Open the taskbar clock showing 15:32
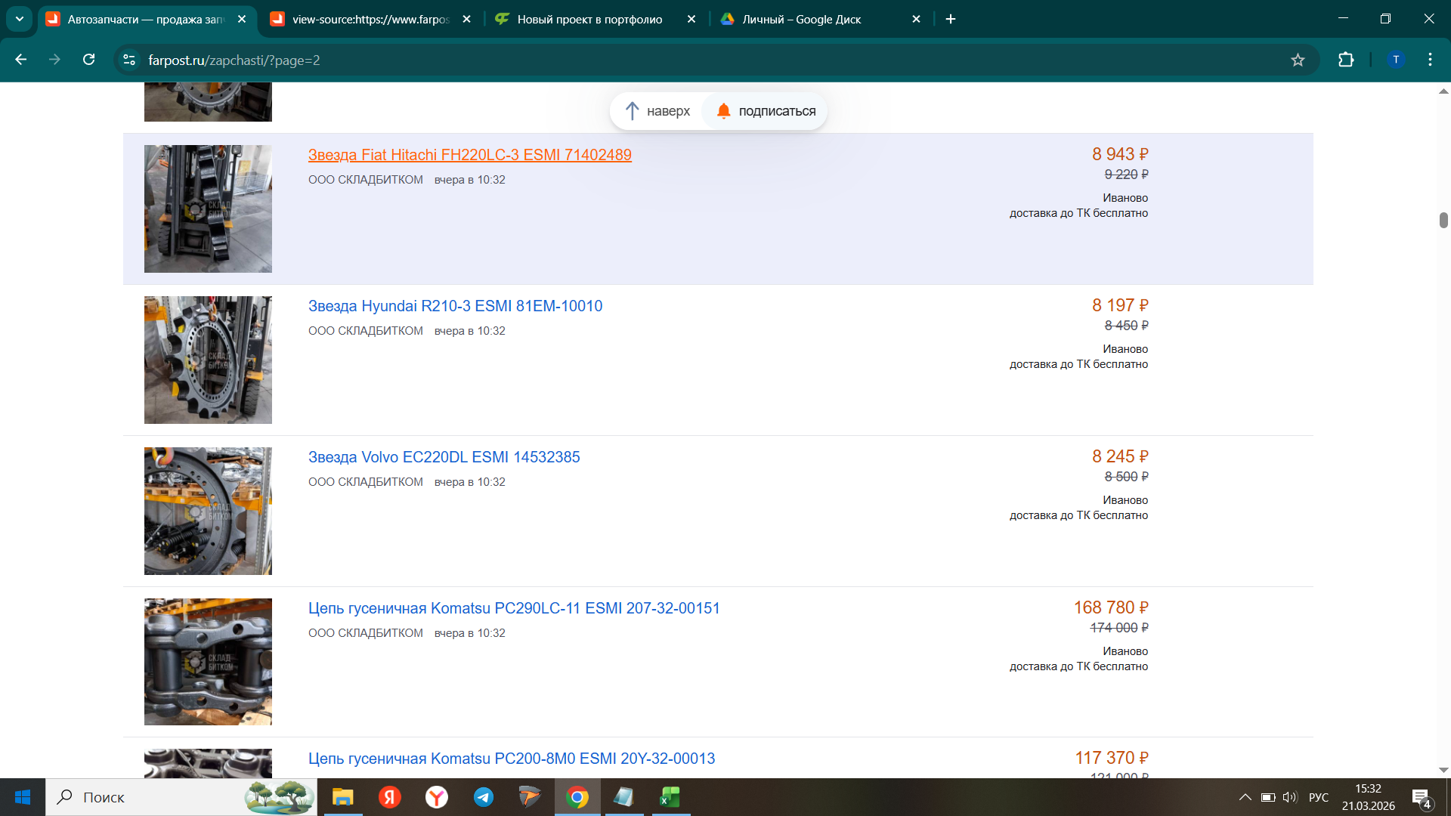 (x=1368, y=797)
